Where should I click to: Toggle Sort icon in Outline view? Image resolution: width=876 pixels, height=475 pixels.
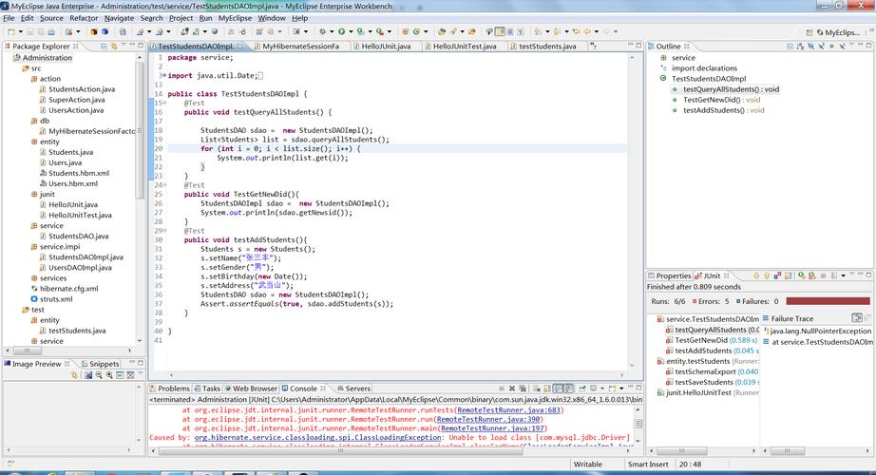click(x=800, y=46)
